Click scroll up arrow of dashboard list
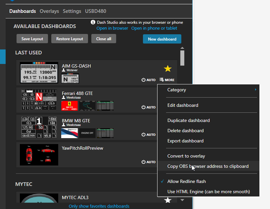This screenshot has width=270, height=209. point(182,48)
